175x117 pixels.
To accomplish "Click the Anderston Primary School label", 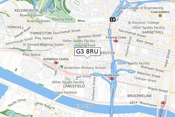I will click(85, 68).
